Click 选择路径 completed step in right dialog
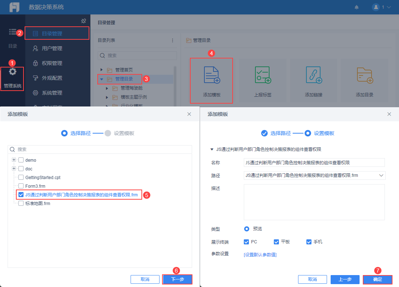 (276, 133)
